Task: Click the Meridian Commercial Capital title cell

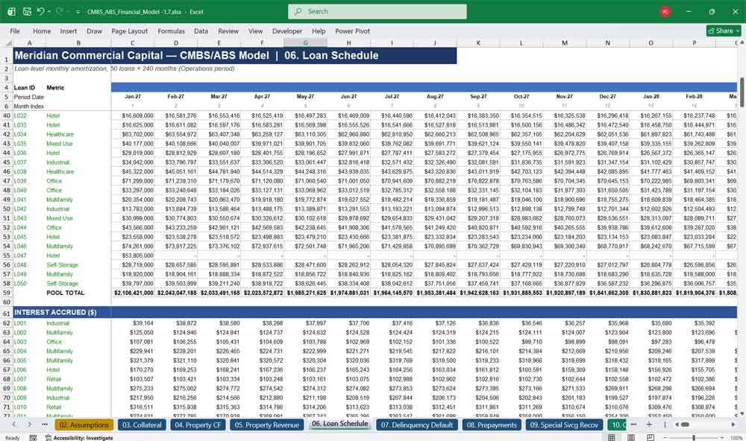Action: [235, 56]
